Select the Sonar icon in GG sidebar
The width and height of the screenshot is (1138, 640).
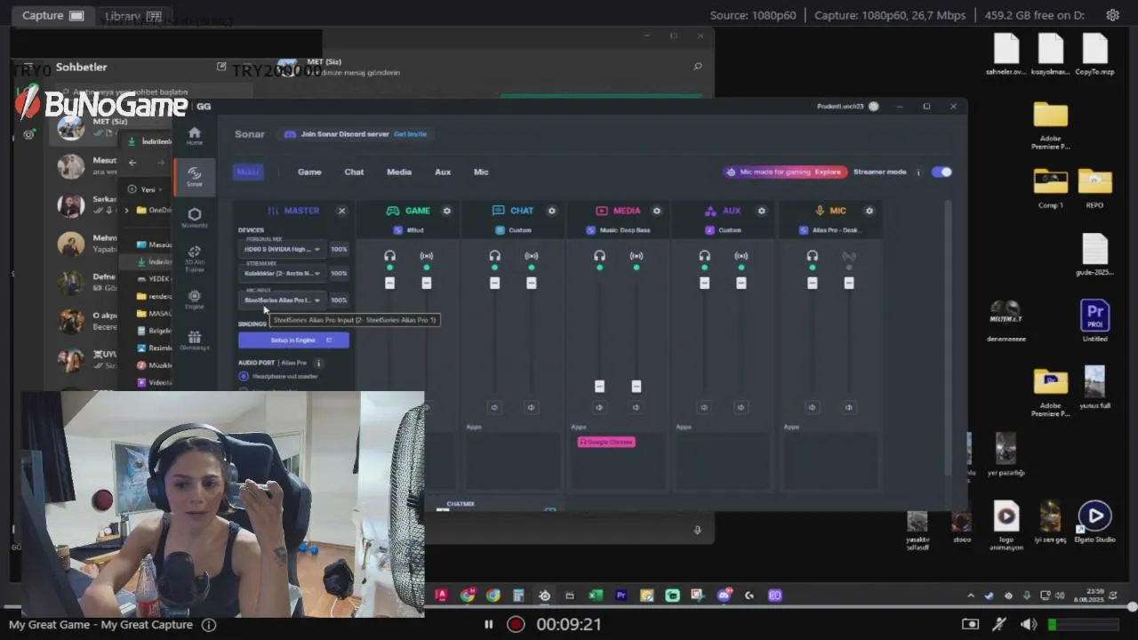(194, 176)
